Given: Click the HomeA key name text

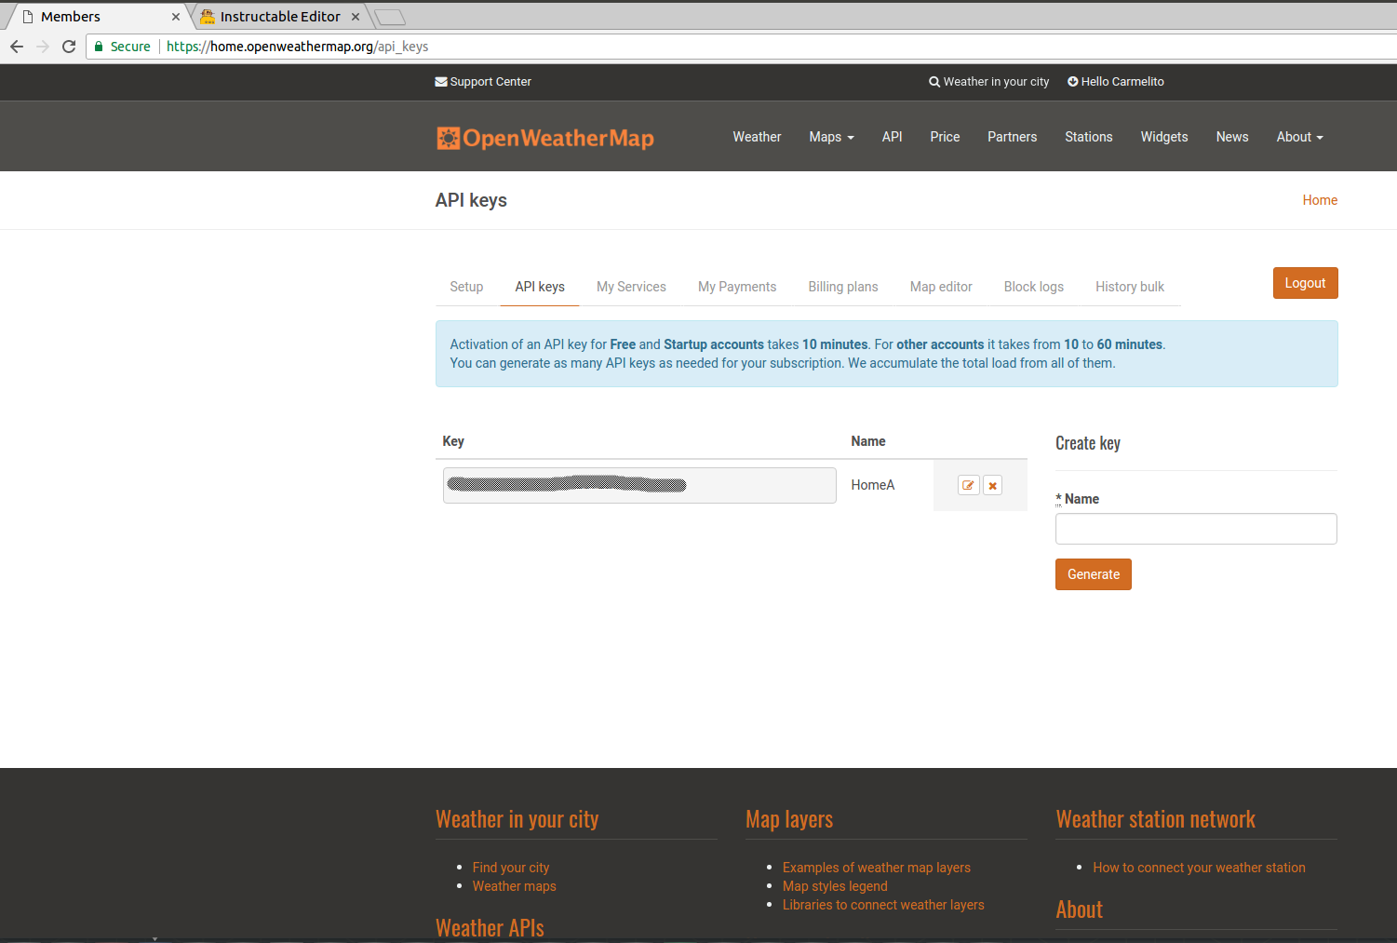Looking at the screenshot, I should pyautogui.click(x=873, y=485).
